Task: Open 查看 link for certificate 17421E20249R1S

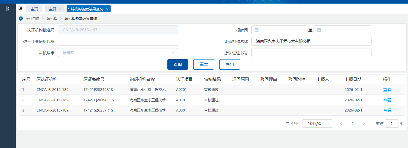Action: (387, 89)
